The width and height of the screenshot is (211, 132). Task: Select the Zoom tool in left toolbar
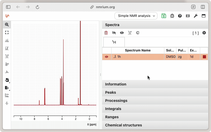coord(7,25)
